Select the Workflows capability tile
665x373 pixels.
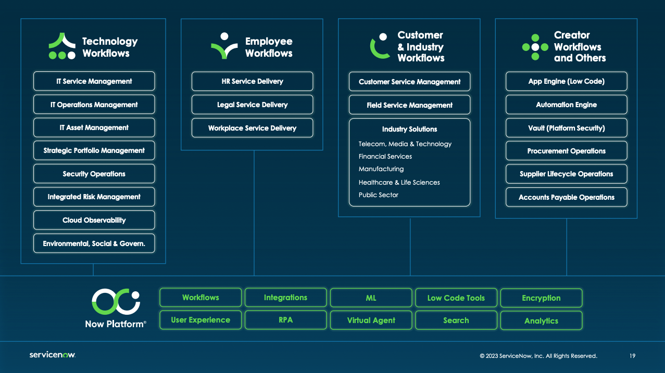(x=200, y=298)
